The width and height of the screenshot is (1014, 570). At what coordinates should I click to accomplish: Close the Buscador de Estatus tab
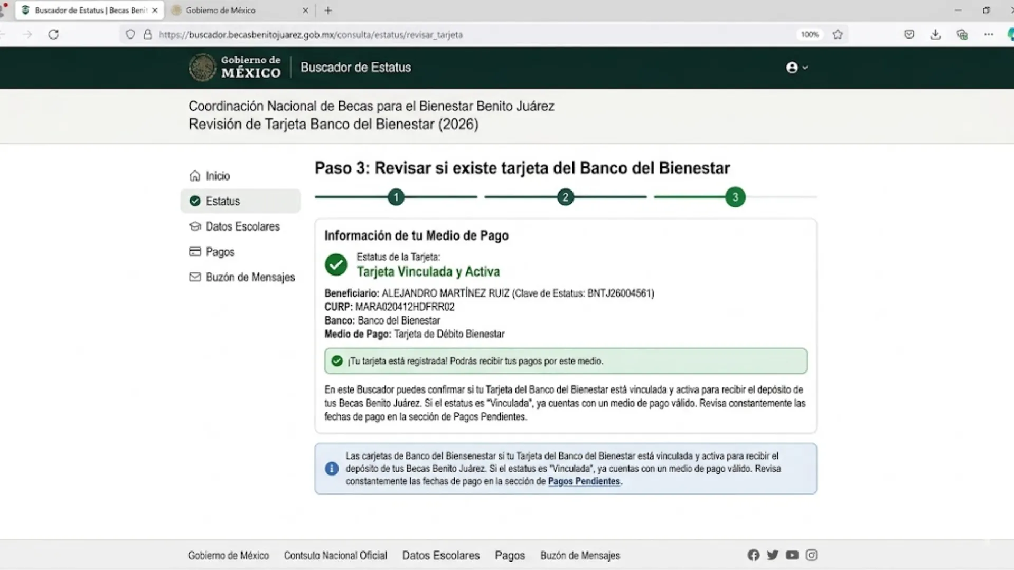(155, 10)
